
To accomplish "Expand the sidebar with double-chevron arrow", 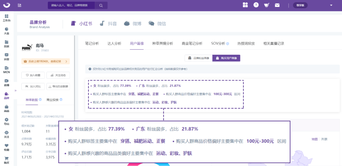I will click(x=15, y=90).
